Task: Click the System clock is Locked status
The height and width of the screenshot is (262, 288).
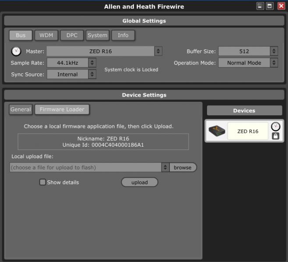Action: click(131, 69)
